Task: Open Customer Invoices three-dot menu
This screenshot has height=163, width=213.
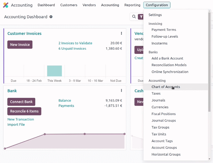Action: tap(121, 33)
